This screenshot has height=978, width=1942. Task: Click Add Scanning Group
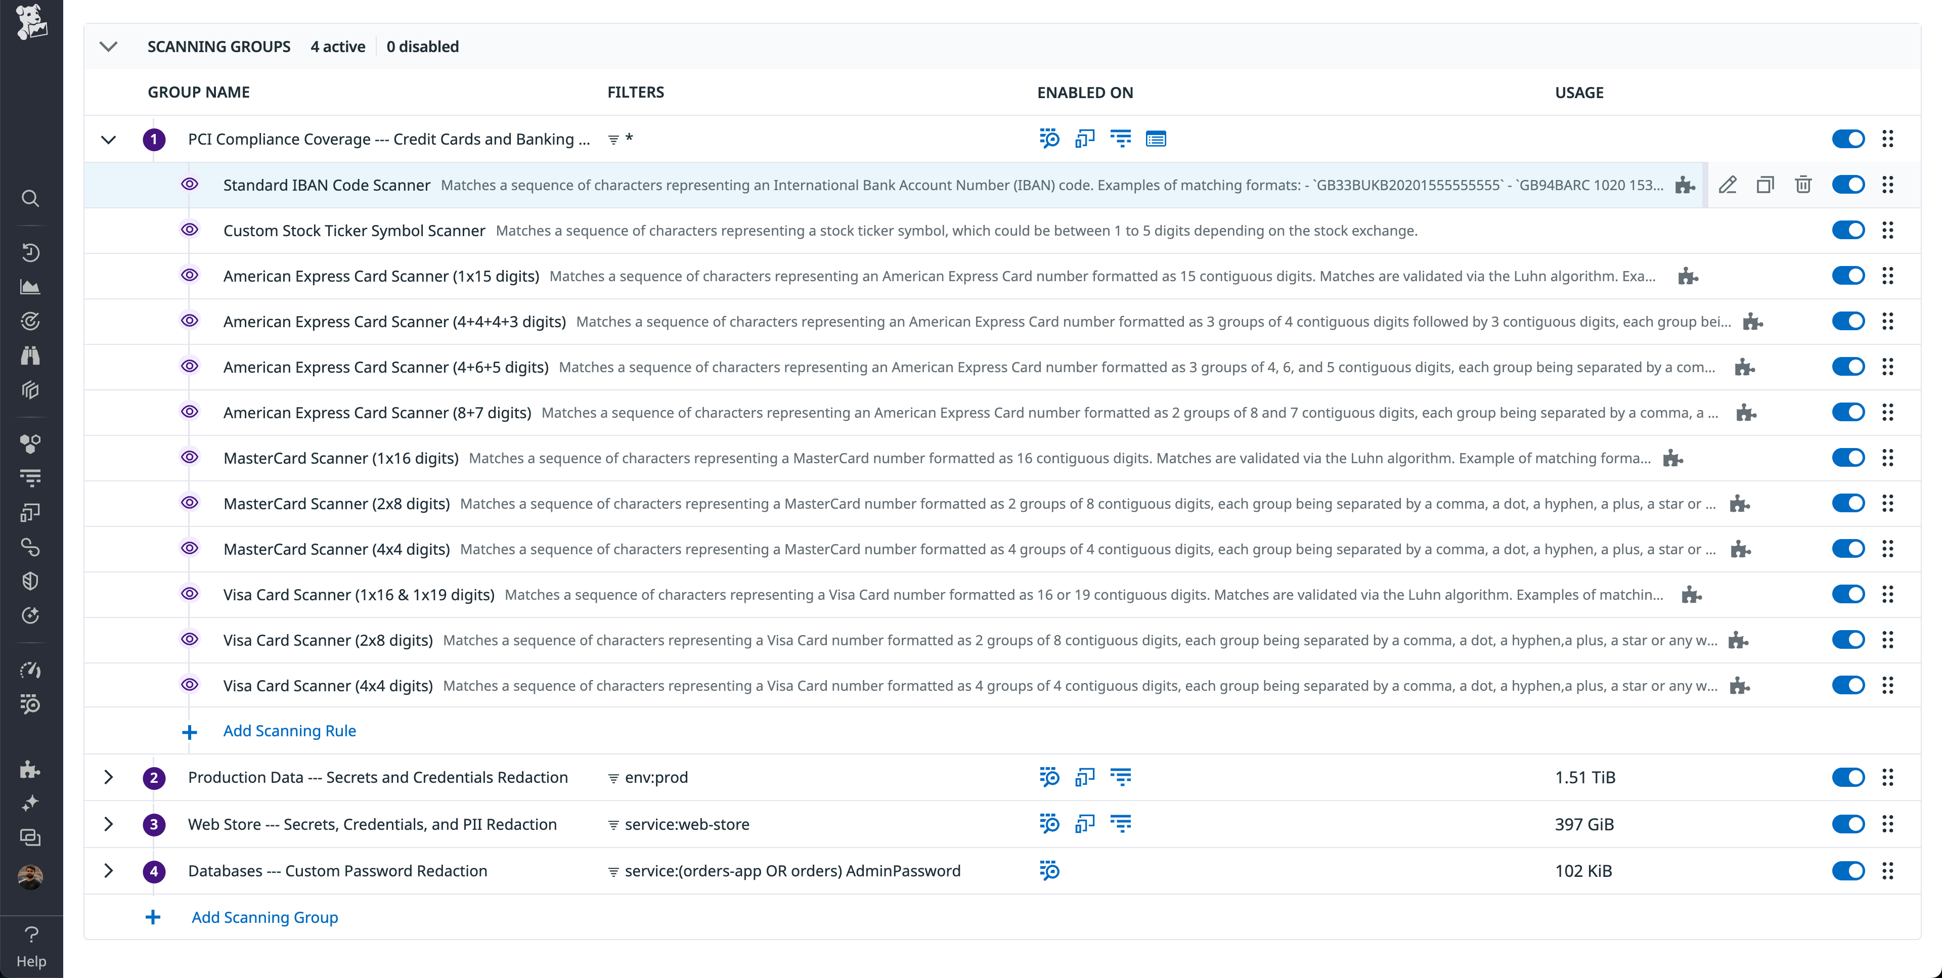click(x=264, y=917)
